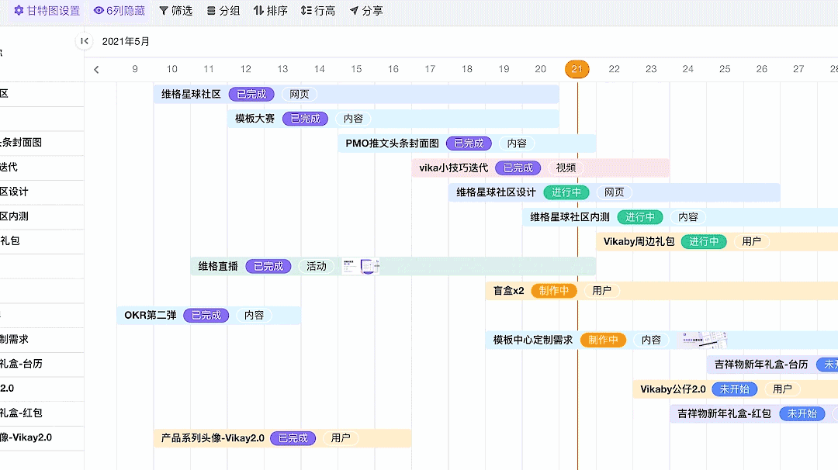Click 进行中 status on 维格星球社区设计
Viewport: 838px width, 470px height.
566,192
